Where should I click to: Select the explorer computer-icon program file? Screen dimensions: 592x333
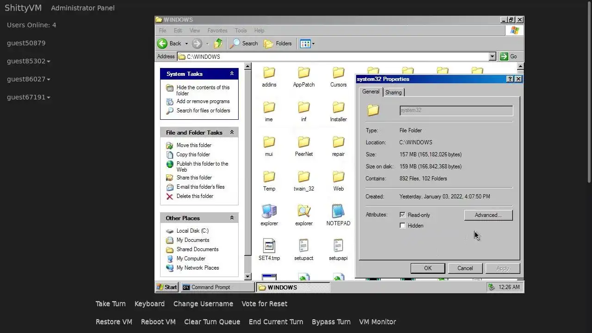click(269, 211)
